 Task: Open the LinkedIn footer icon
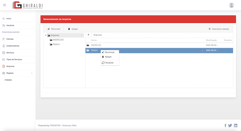236,126
